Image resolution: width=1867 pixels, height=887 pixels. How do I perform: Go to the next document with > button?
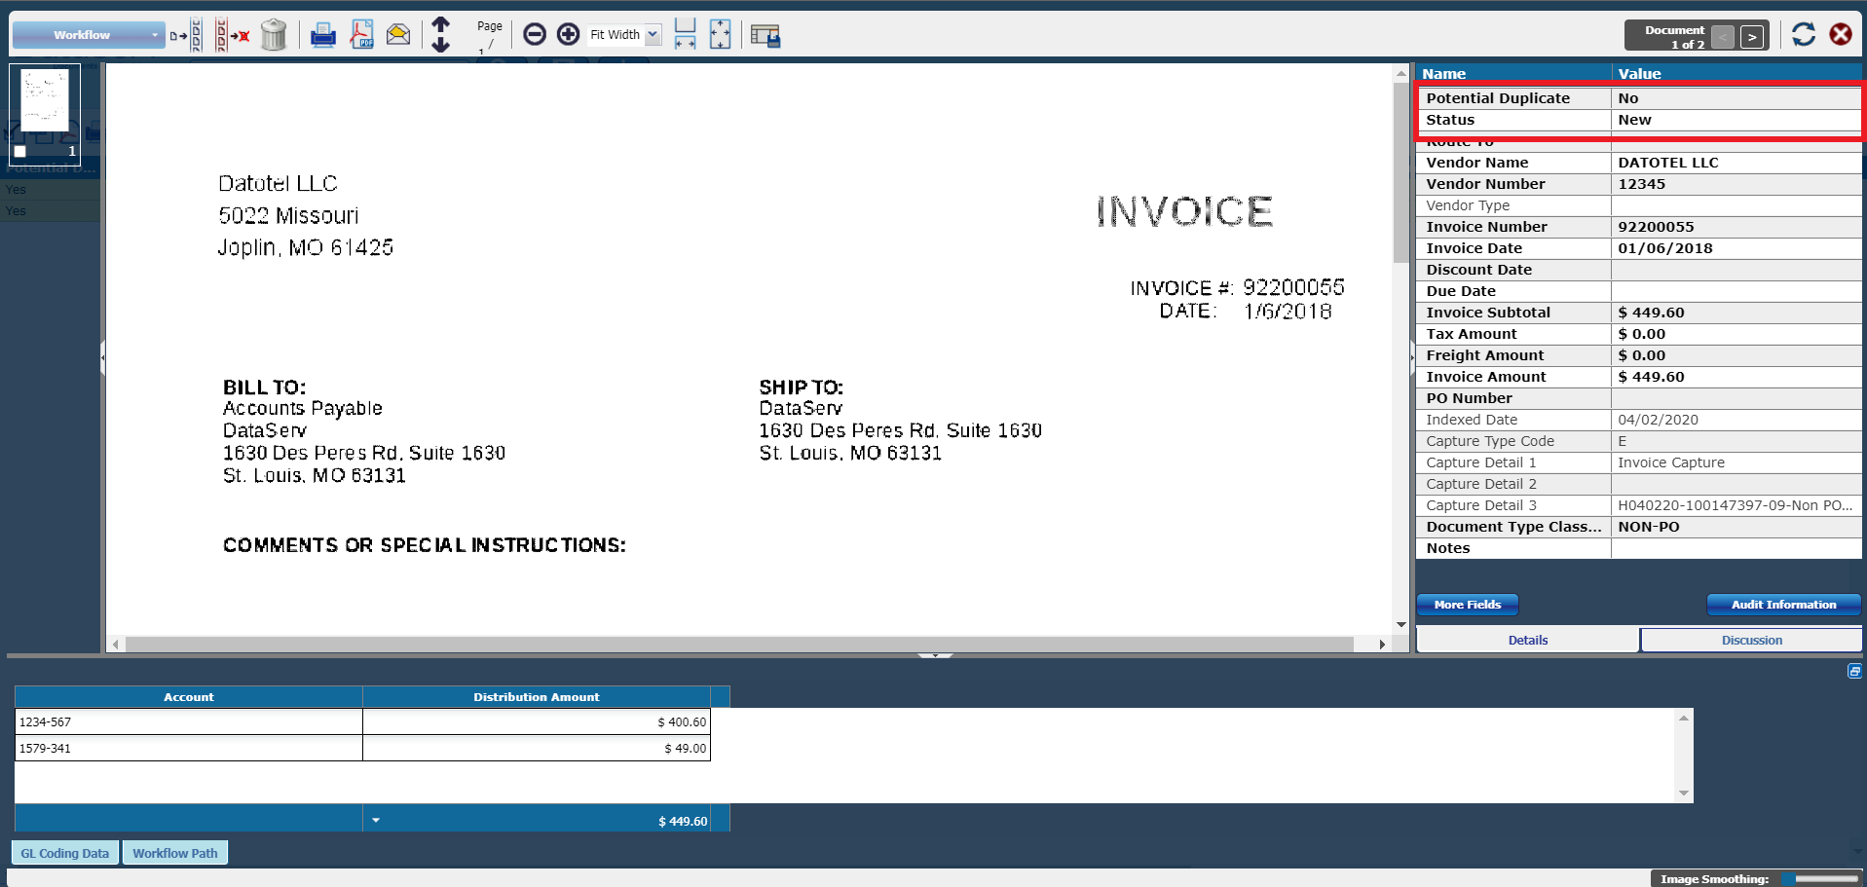click(x=1752, y=37)
